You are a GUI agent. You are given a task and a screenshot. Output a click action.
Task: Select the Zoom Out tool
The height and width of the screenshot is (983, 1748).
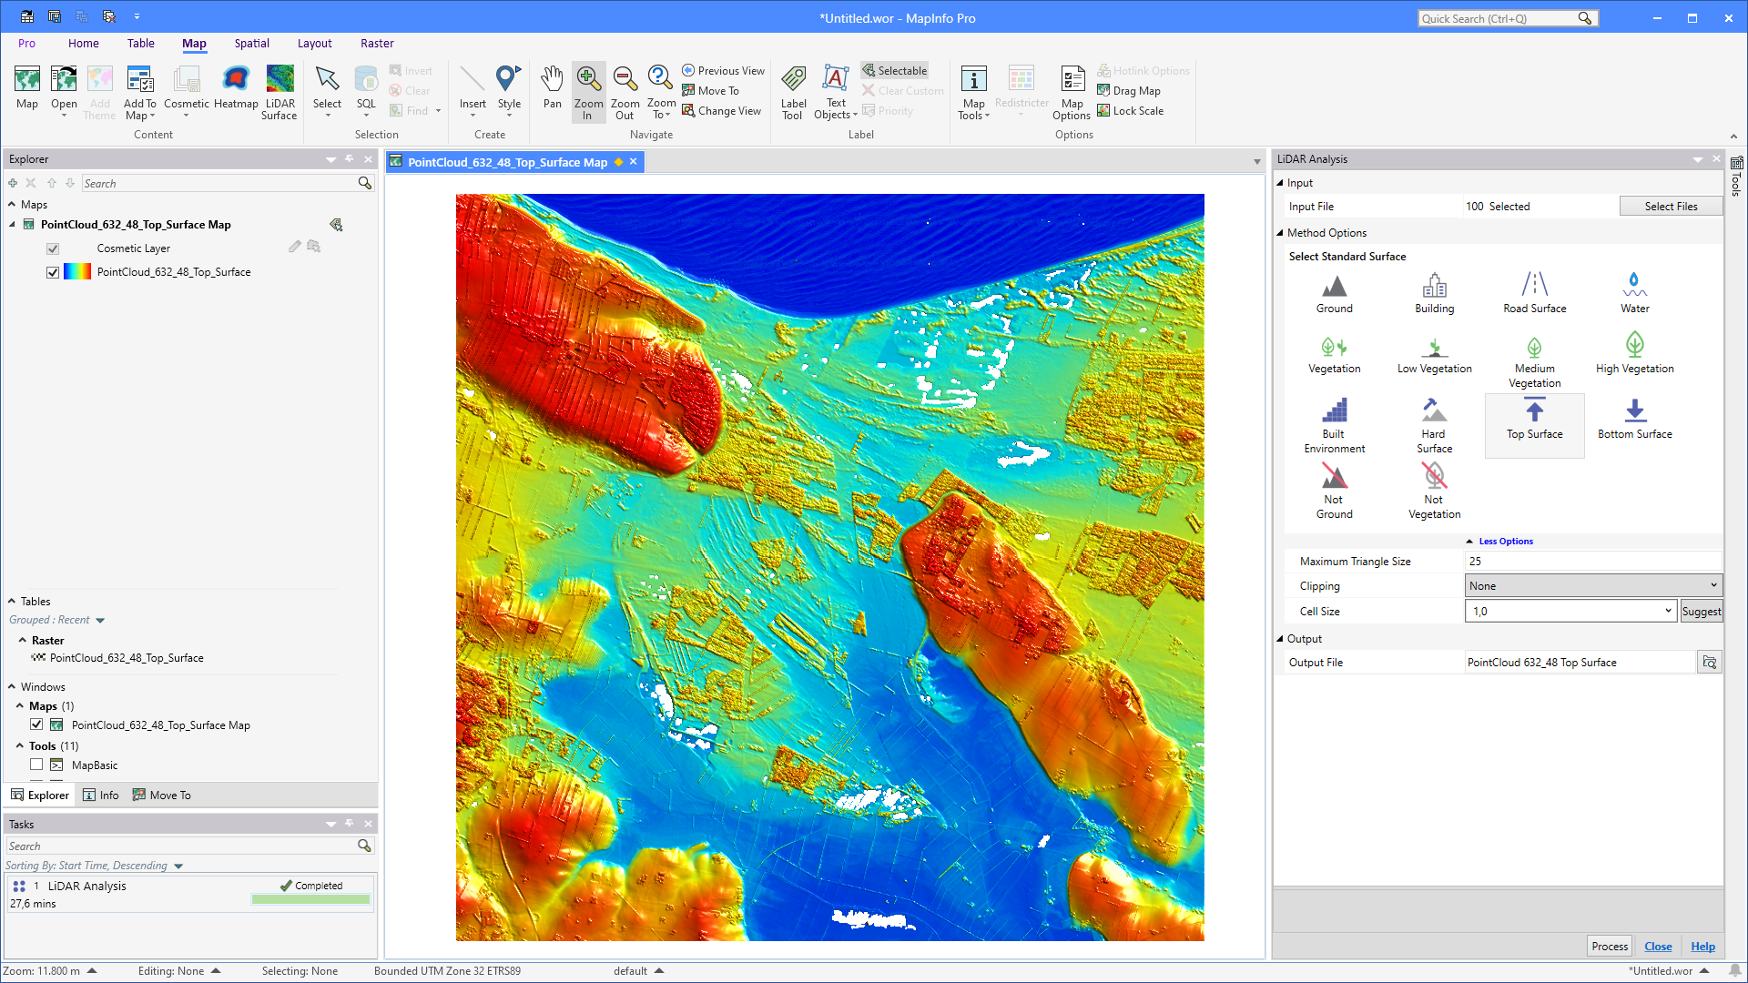(x=625, y=91)
